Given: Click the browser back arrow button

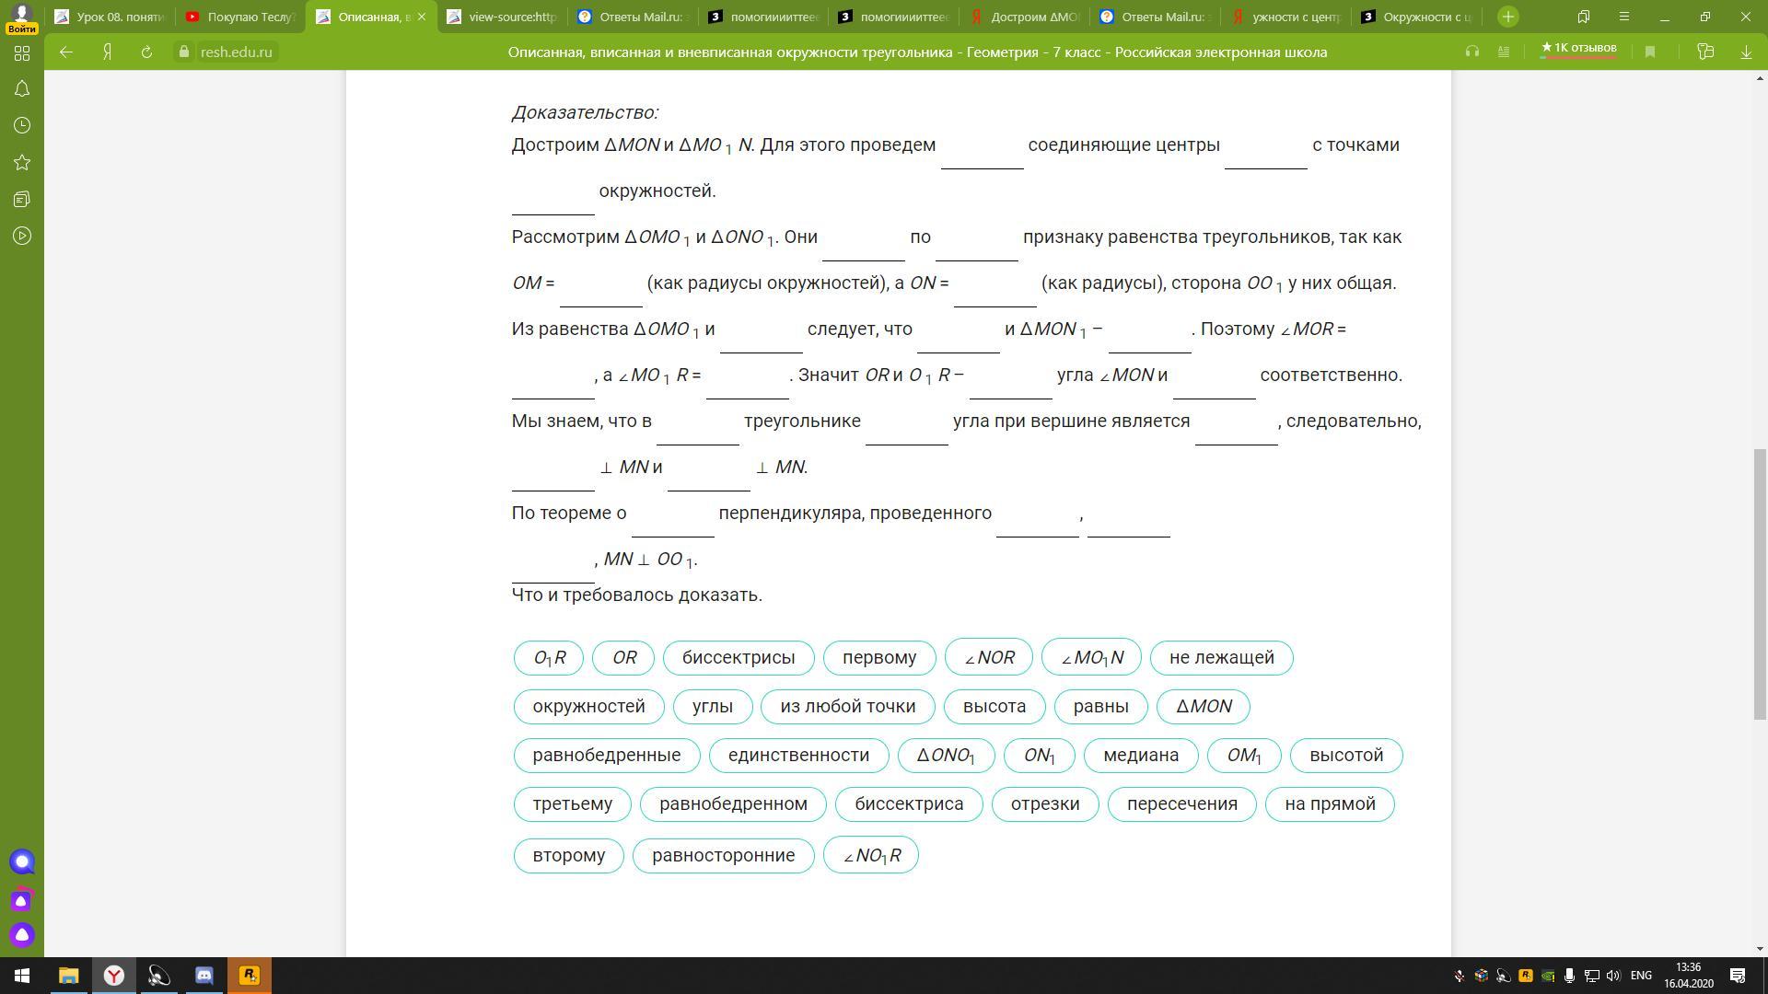Looking at the screenshot, I should coord(66,52).
